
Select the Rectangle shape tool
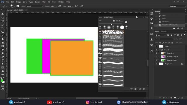(x=3, y=68)
